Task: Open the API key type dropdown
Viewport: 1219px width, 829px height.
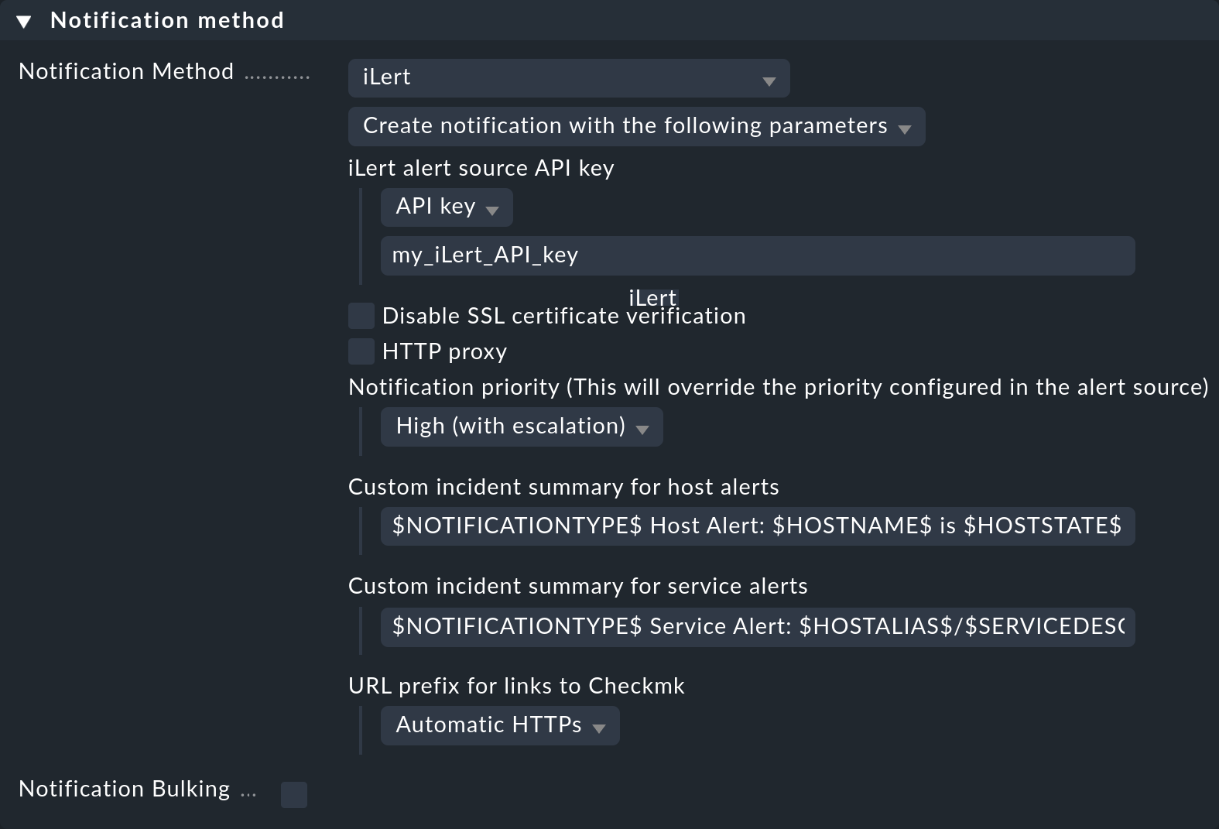Action: click(447, 207)
